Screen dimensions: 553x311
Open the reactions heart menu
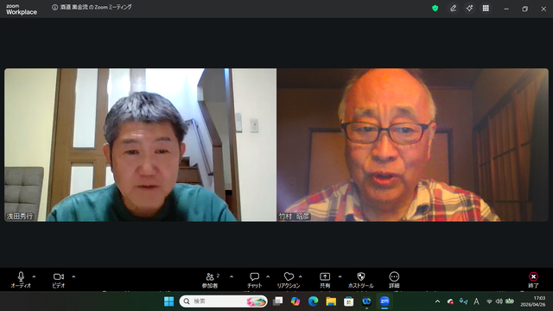pyautogui.click(x=289, y=280)
